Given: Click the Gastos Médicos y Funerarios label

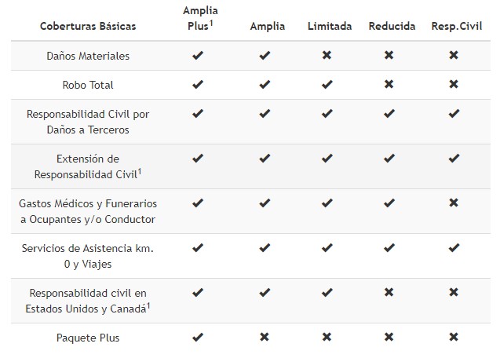Looking at the screenshot, I should (88, 203).
